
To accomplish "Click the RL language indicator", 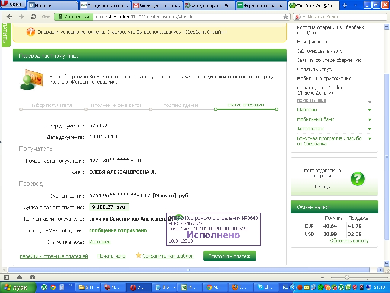I will pos(285,287).
